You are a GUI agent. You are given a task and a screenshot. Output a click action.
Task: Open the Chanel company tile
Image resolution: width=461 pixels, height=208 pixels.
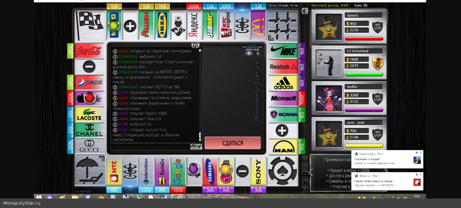pos(89,131)
